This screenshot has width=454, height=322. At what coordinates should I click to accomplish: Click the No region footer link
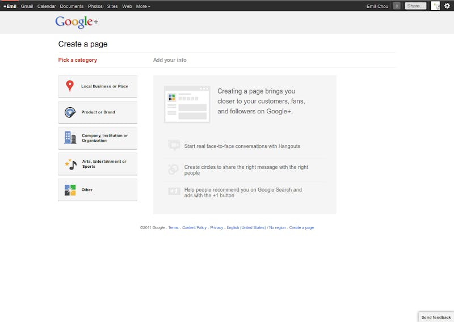coord(278,228)
